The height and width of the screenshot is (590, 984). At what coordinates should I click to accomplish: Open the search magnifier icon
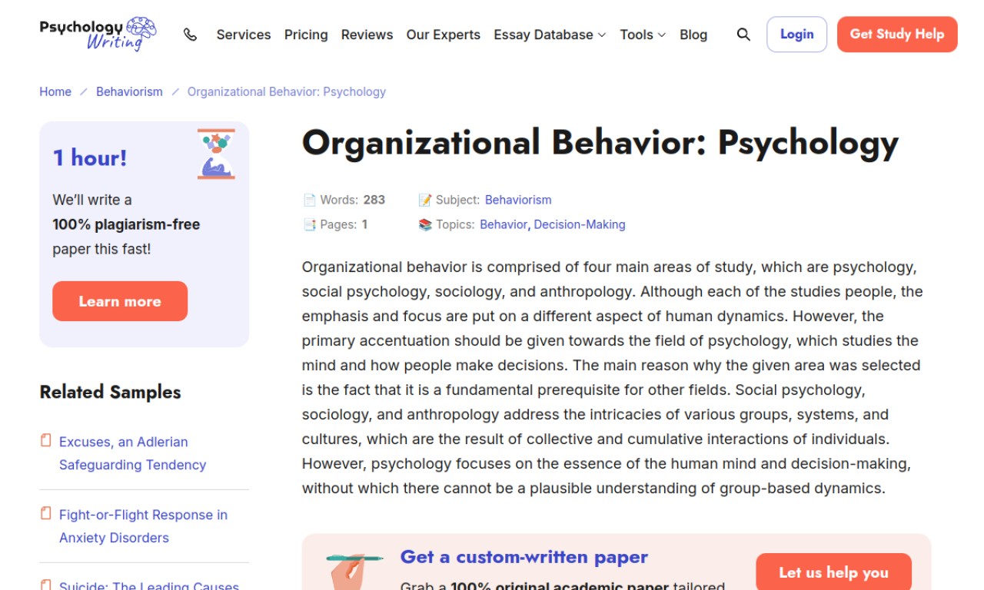coord(743,35)
